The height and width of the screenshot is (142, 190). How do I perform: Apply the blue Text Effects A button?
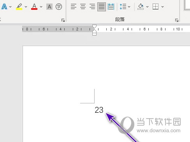[4, 7]
